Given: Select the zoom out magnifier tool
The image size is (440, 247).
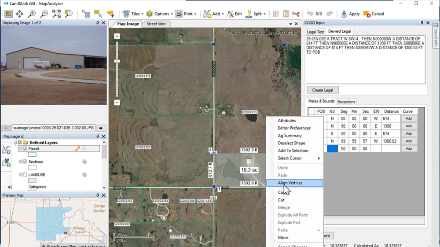Looking at the screenshot, I should [x=44, y=14].
